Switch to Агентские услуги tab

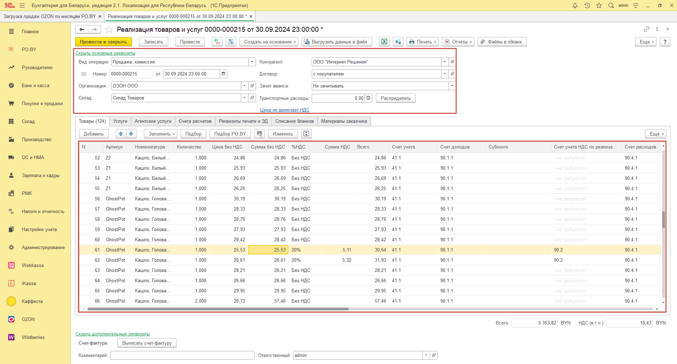(x=153, y=121)
